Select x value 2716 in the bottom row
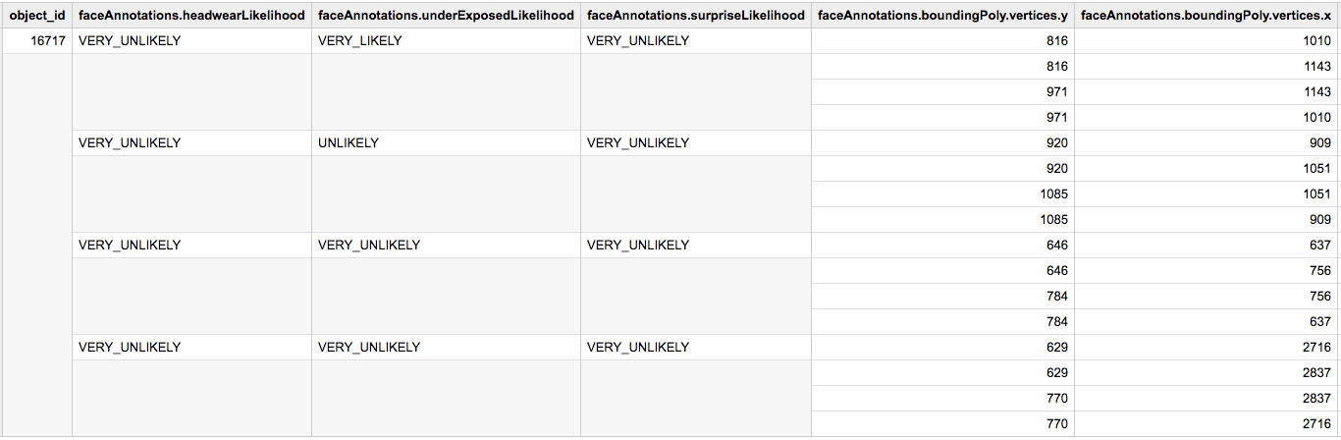The height and width of the screenshot is (440, 1341). click(x=1312, y=424)
